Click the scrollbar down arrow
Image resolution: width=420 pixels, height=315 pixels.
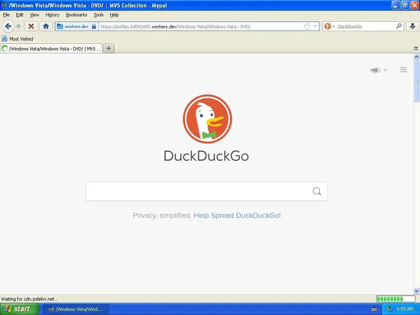pos(416,291)
